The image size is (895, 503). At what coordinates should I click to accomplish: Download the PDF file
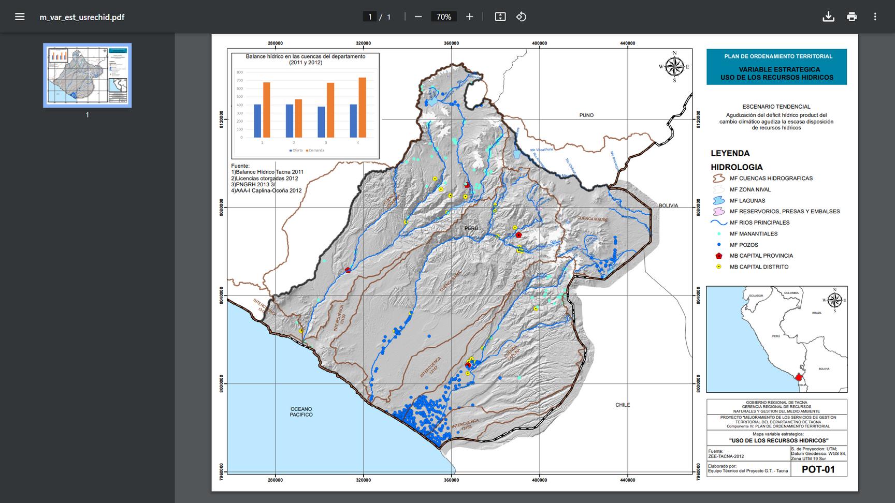pos(828,17)
